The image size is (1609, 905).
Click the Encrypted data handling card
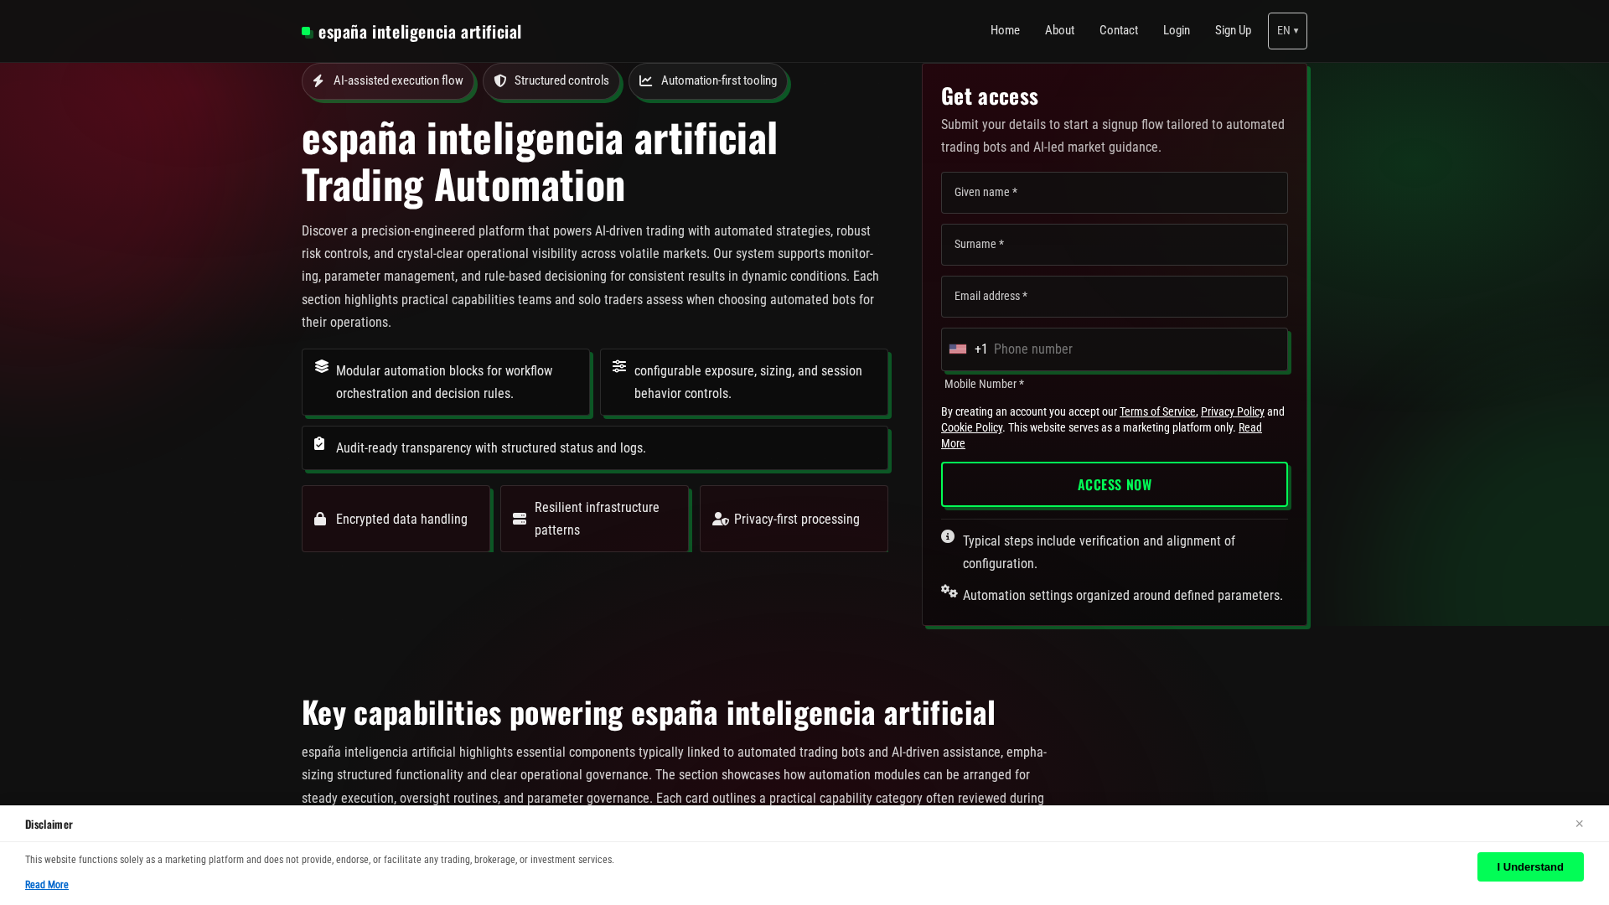click(x=396, y=519)
